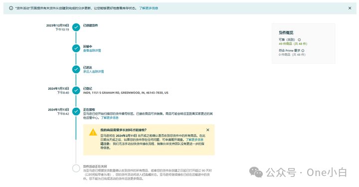
Task: Click the 正在接收 step title
Action: (x=89, y=110)
